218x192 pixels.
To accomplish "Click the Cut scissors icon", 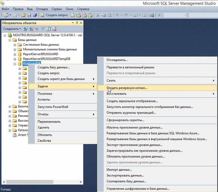I will click(x=98, y=15).
